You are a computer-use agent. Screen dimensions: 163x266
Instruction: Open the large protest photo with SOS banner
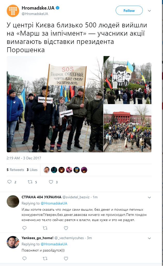pyautogui.click(x=55, y=104)
